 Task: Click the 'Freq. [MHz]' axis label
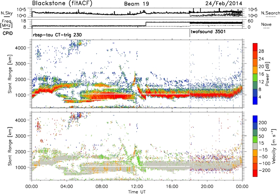pos(6,24)
